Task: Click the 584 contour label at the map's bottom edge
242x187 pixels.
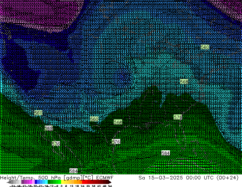Action: point(73,171)
